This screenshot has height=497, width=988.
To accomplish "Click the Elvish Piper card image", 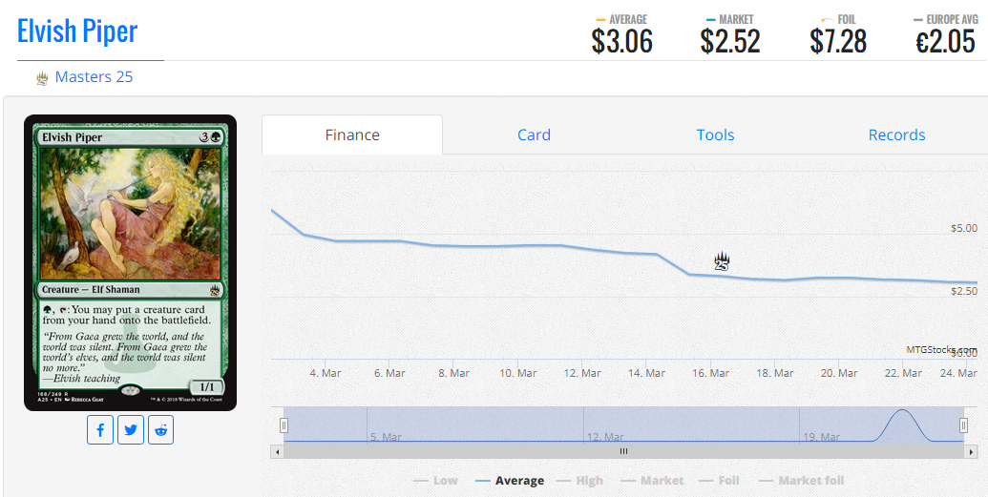I will coord(131,262).
